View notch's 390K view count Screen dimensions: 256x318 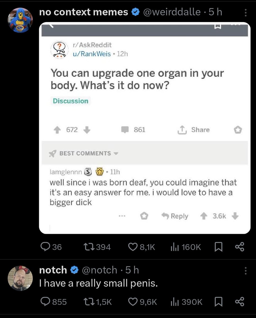pos(187,302)
